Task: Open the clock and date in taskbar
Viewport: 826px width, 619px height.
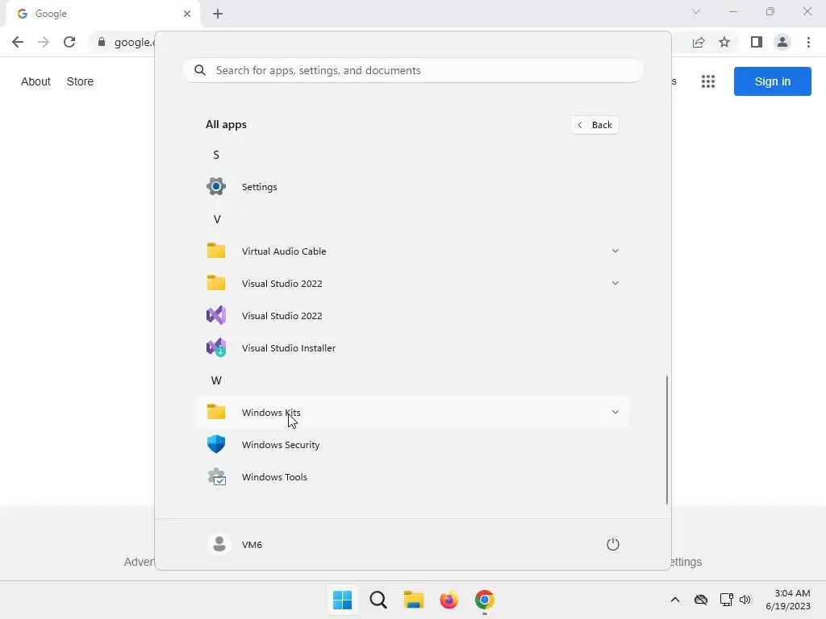Action: coord(788,600)
